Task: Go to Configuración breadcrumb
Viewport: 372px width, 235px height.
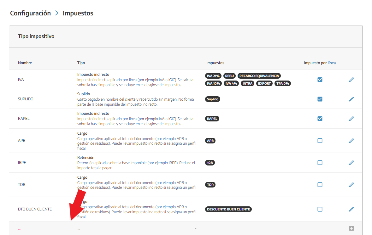Action: [30, 13]
